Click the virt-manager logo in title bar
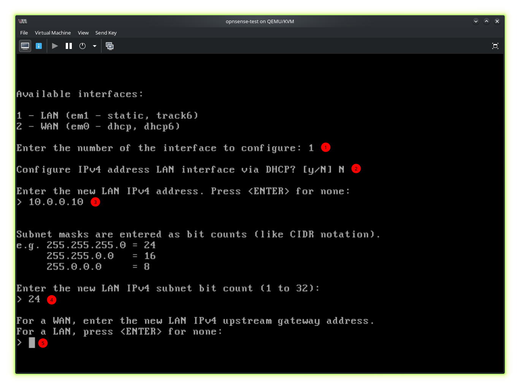Viewport: 520px width, 389px height. 23,21
